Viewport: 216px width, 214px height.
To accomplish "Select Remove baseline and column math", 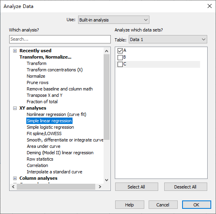I will pyautogui.click(x=60, y=89).
